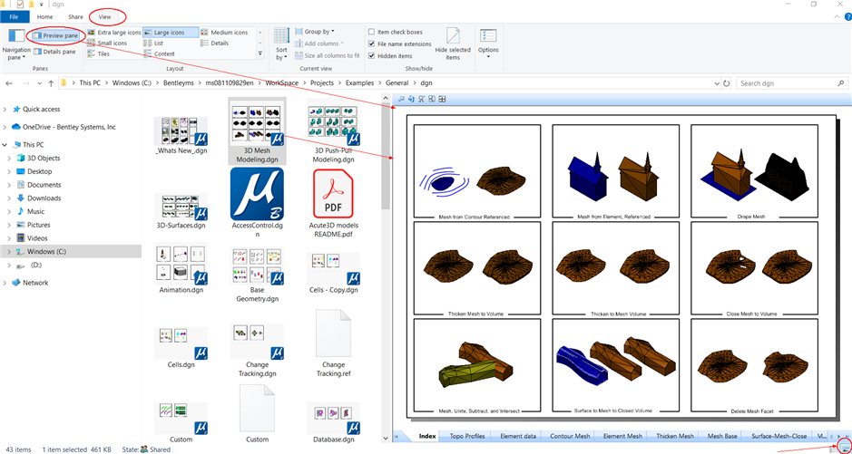Click Size all columns to fit
The width and height of the screenshot is (852, 454).
(x=328, y=56)
